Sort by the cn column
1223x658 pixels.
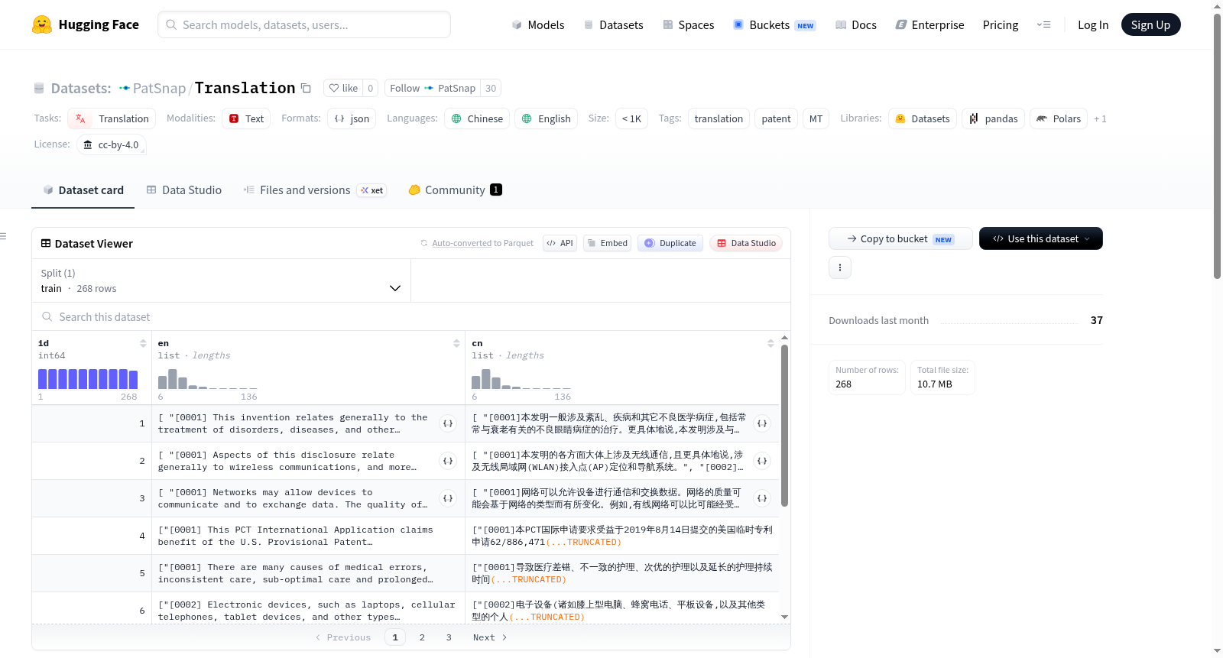click(x=770, y=343)
